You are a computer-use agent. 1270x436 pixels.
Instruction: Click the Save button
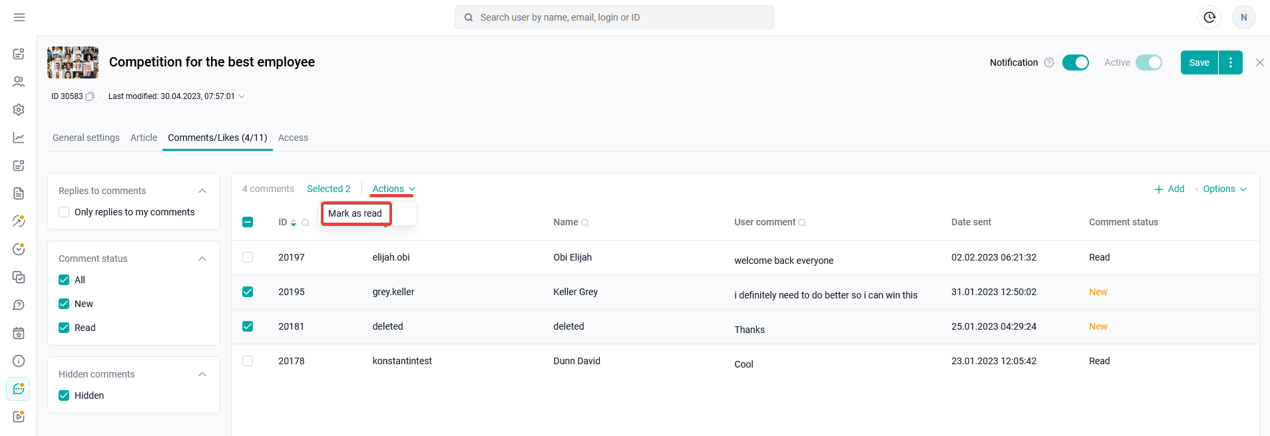(x=1199, y=62)
